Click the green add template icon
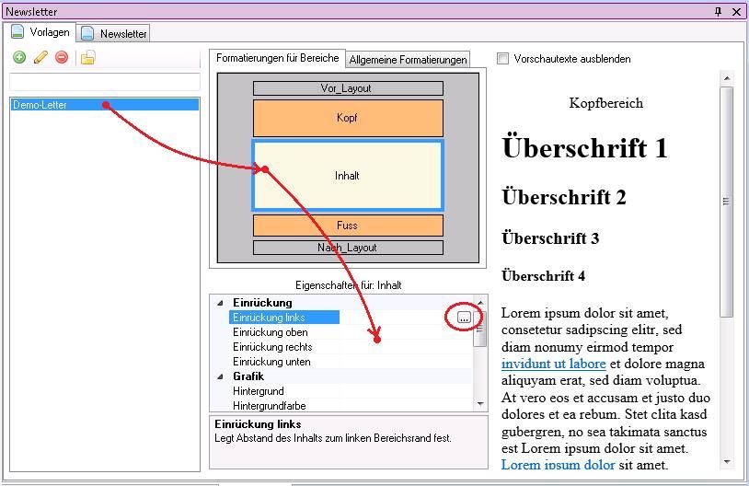749x486 pixels. click(x=19, y=57)
